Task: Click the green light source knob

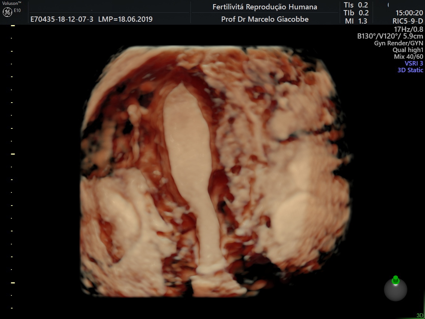Action: click(395, 280)
